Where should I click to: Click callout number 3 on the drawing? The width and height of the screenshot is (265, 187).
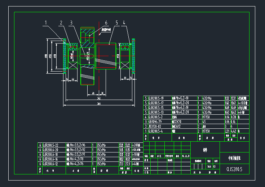71,23
